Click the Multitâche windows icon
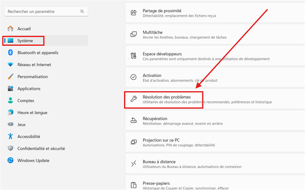Image resolution: width=305 pixels, height=190 pixels. point(134,34)
